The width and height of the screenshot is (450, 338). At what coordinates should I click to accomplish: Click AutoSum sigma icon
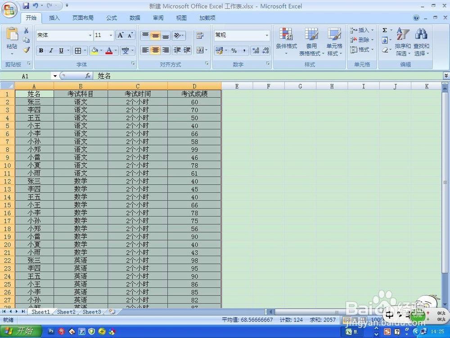click(x=385, y=30)
